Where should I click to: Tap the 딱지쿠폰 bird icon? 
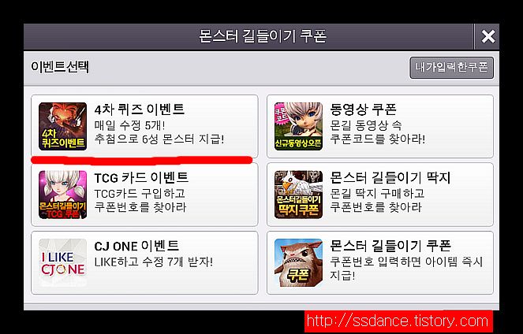coord(298,195)
